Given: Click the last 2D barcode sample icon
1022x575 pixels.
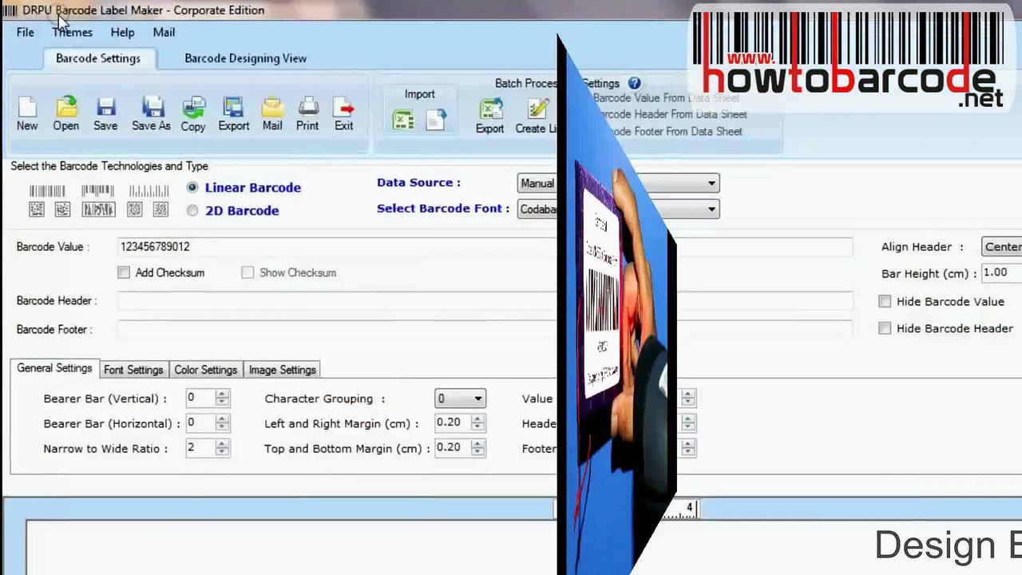Looking at the screenshot, I should [160, 209].
